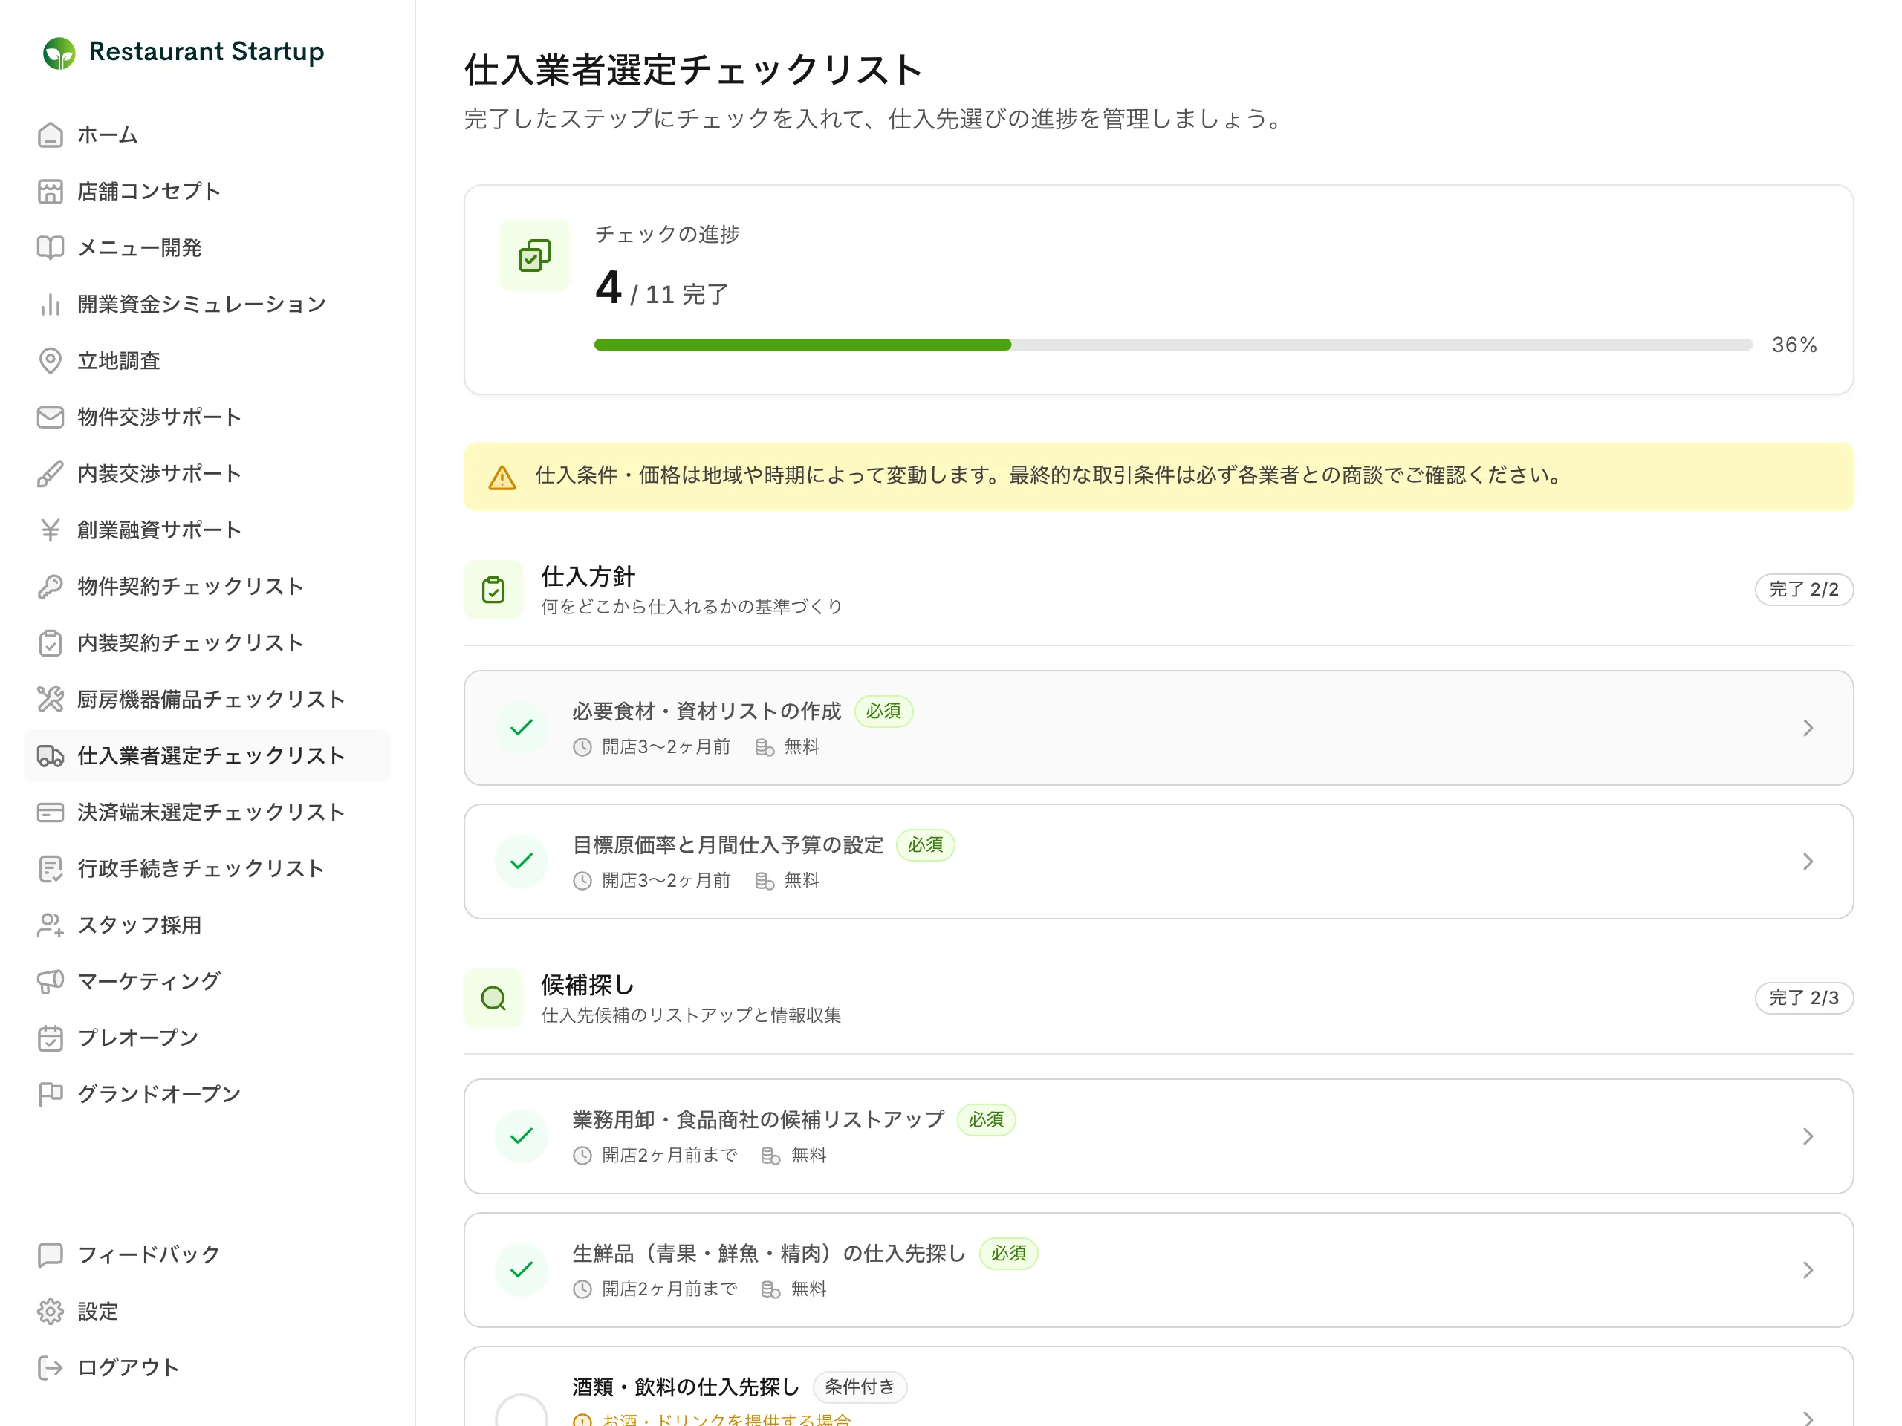Click the Restaurant Startup brand name
Viewport: 1902px width, 1426px height.
(207, 51)
